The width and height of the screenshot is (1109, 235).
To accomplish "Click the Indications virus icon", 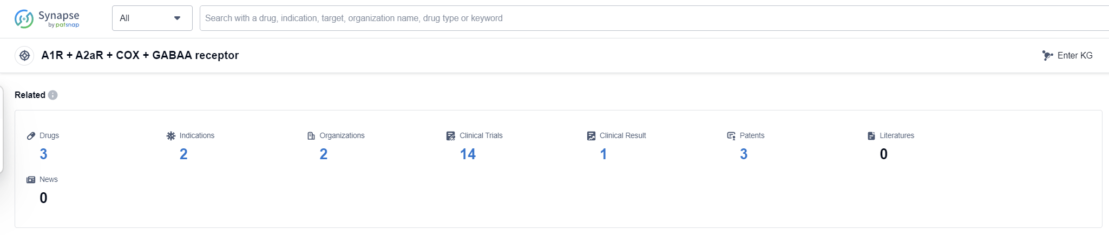I will click(x=171, y=136).
